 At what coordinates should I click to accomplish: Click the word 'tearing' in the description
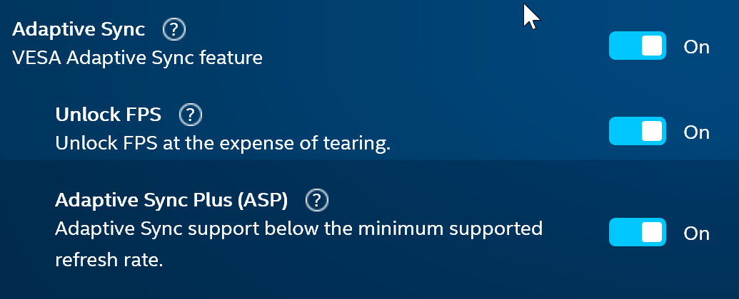coord(362,143)
